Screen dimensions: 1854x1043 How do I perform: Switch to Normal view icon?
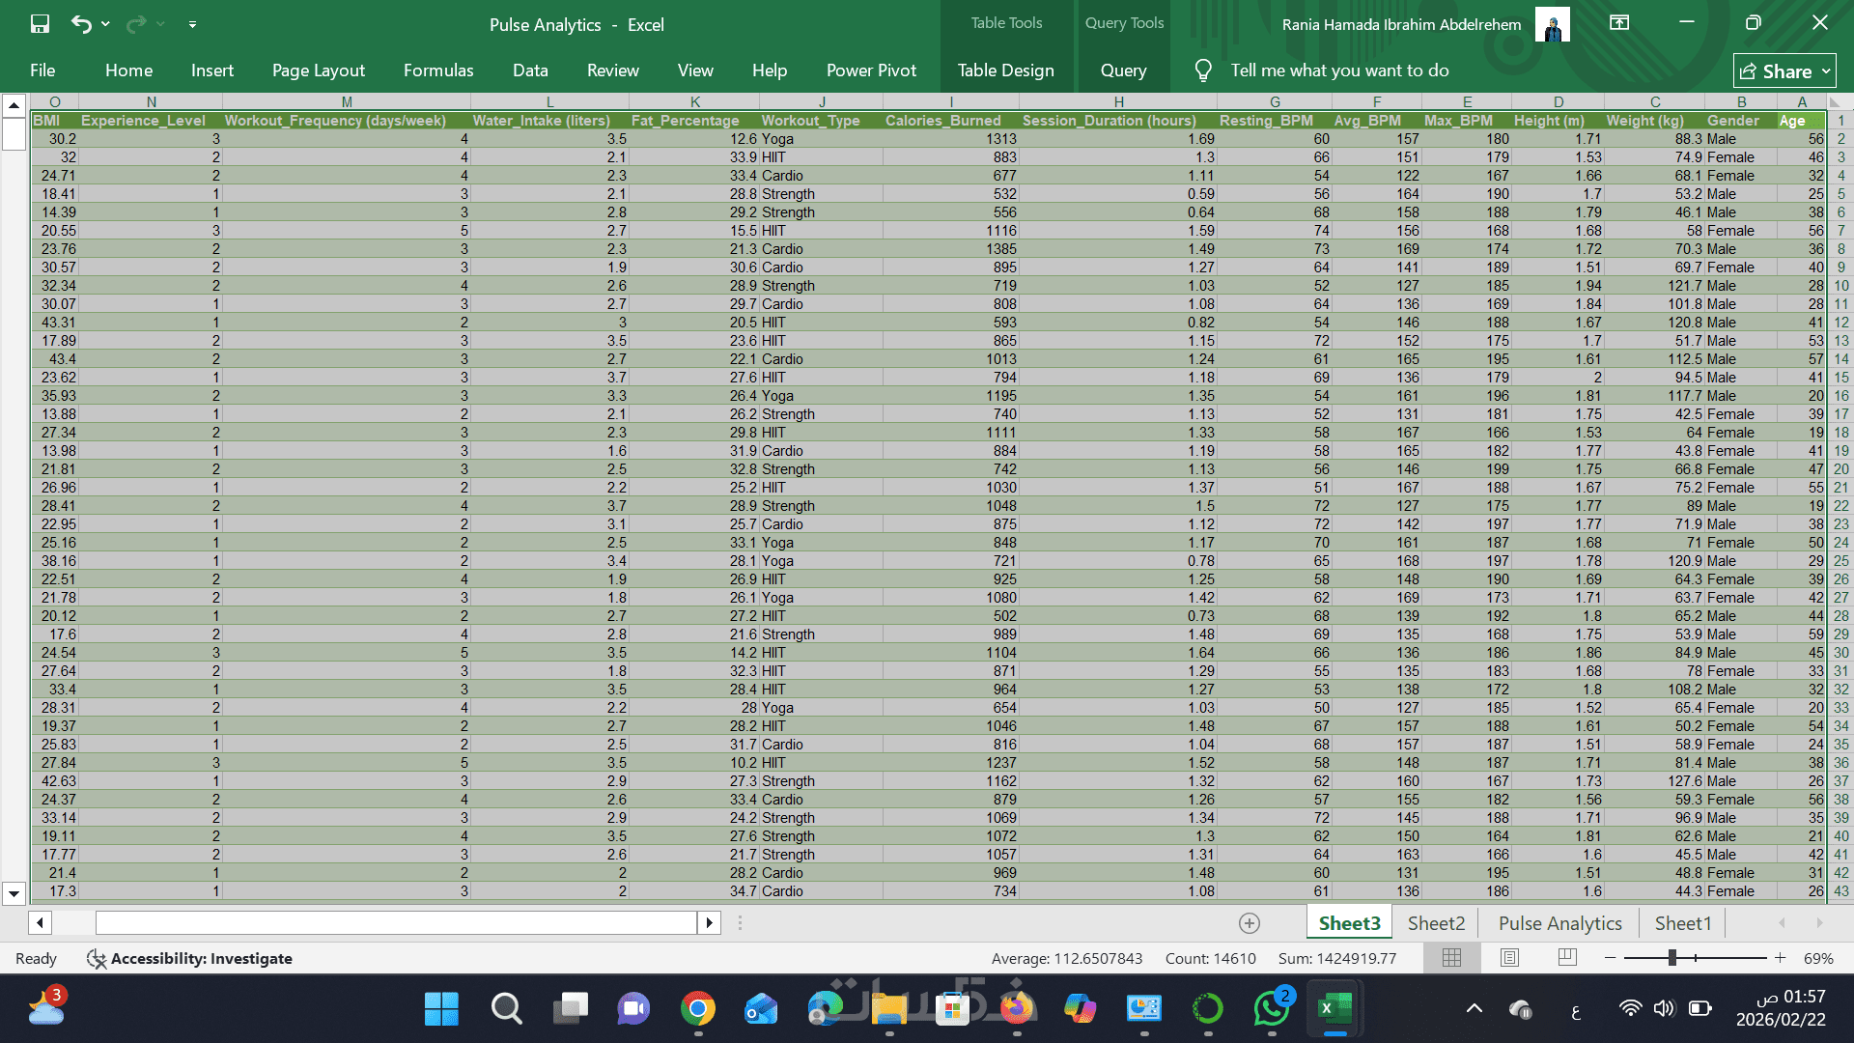click(x=1451, y=958)
